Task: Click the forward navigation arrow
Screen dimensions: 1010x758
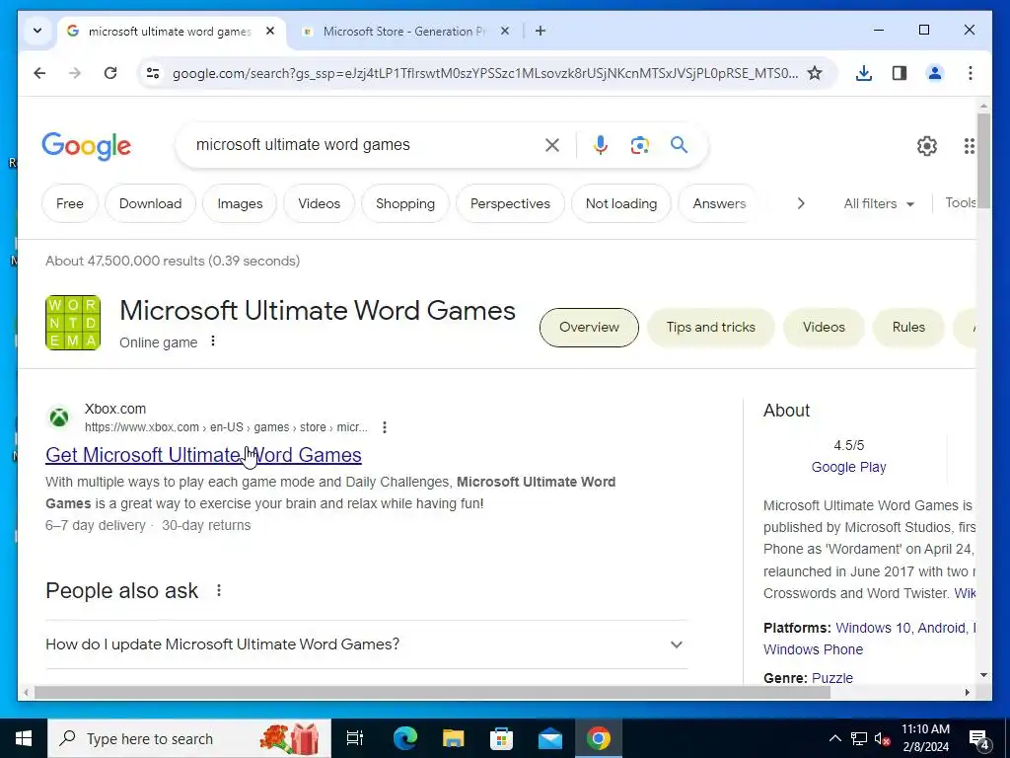Action: 75,73
